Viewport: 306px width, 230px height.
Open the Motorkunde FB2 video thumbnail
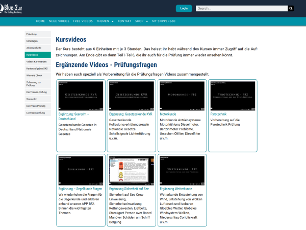(x=182, y=96)
